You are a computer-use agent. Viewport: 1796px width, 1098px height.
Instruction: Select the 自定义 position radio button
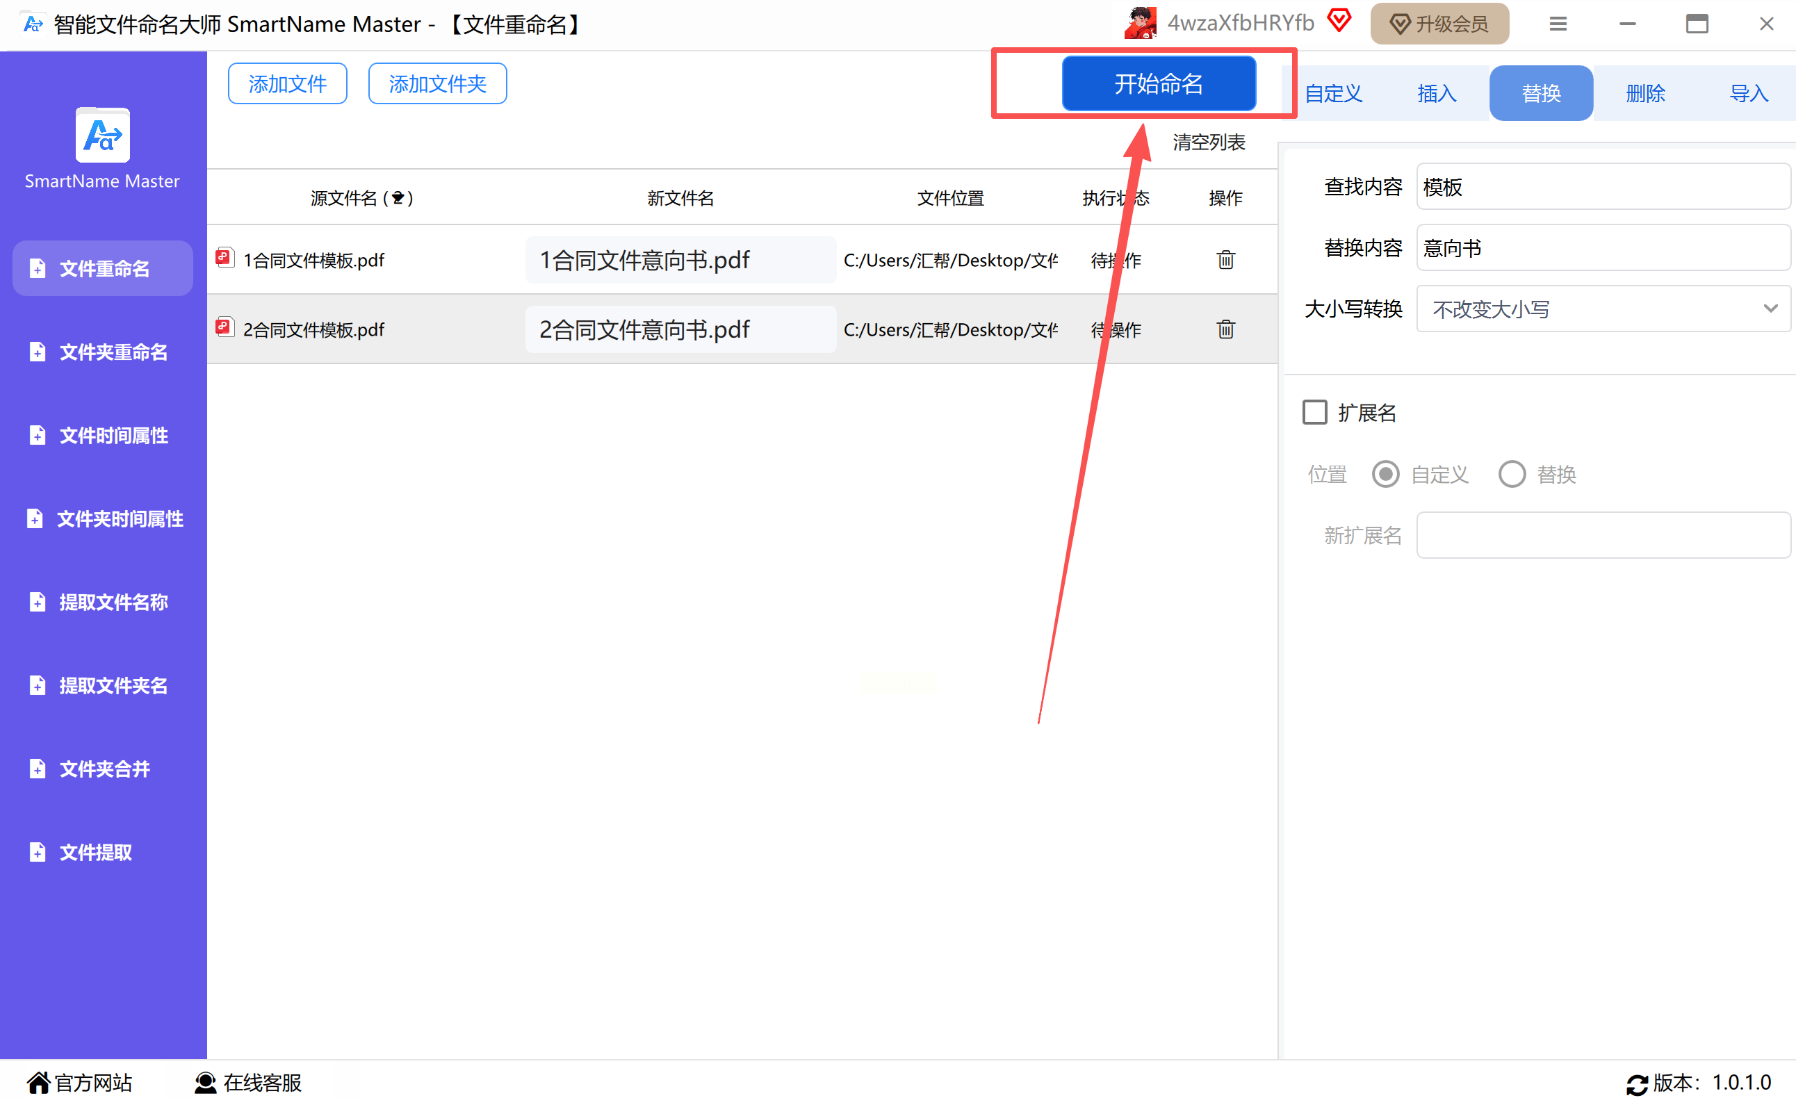[1385, 475]
